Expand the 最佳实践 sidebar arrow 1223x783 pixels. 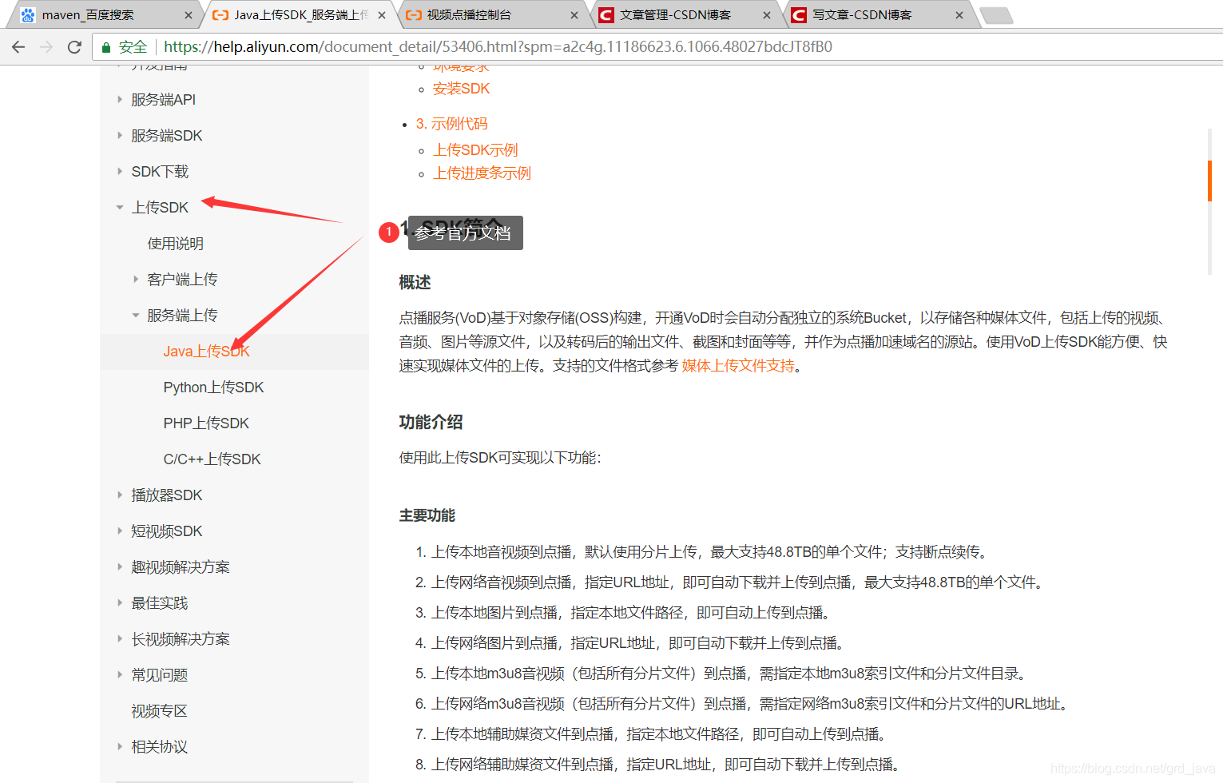pyautogui.click(x=120, y=603)
